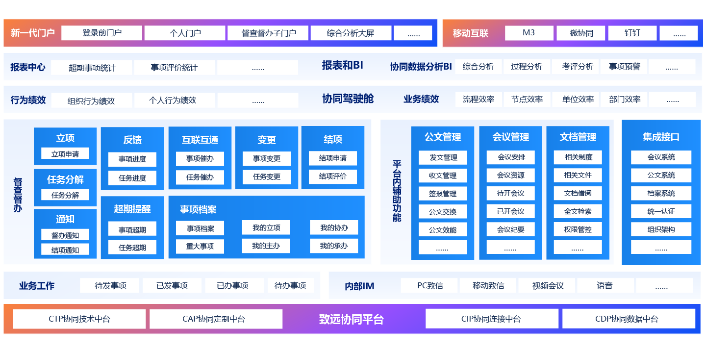Open the 登录前门户 portal
The height and width of the screenshot is (353, 706).
101,33
